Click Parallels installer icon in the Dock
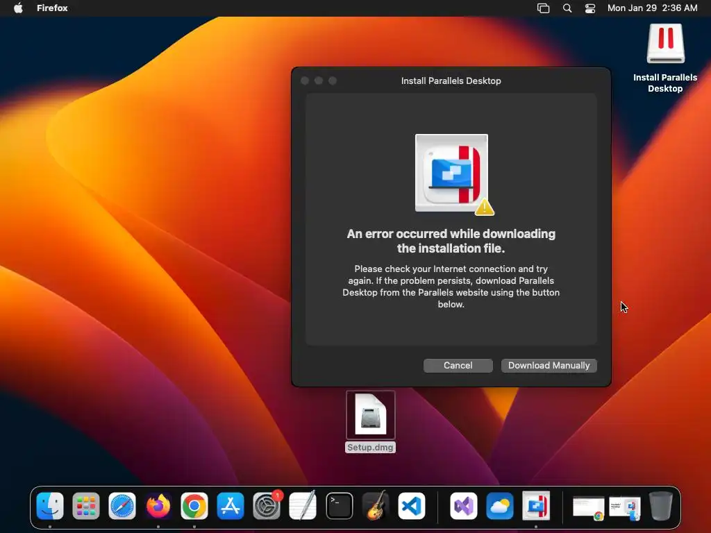The width and height of the screenshot is (711, 533). [x=536, y=506]
